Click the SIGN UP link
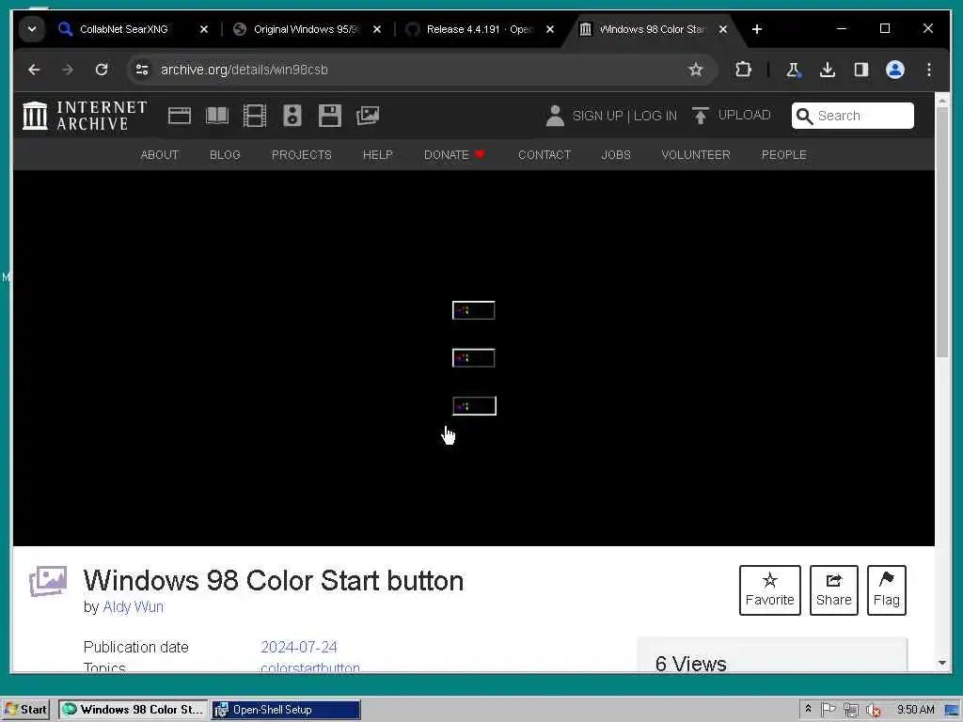 click(597, 116)
